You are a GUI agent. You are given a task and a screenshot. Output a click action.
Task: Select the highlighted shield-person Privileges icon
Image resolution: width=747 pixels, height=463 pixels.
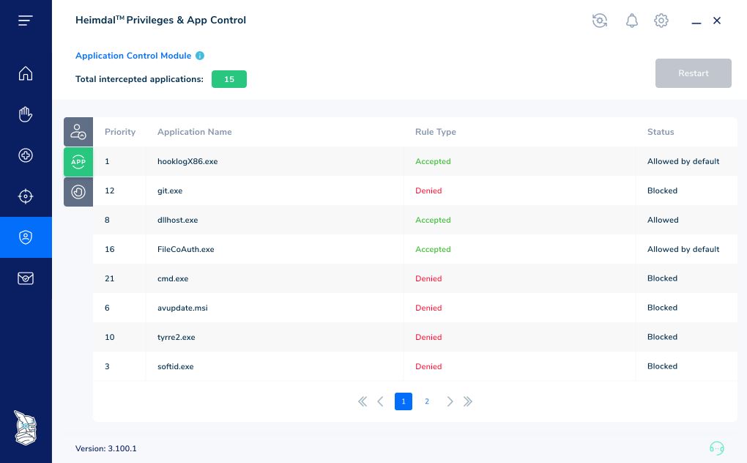tap(25, 237)
